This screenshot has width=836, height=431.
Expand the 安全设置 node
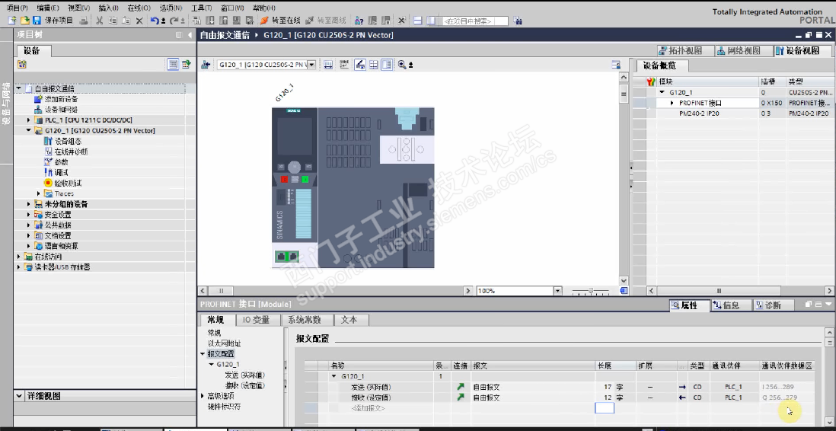(x=30, y=215)
